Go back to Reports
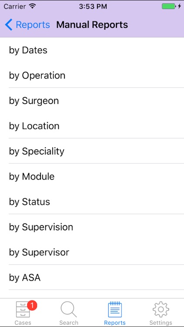This screenshot has height=327, width=184. 27,24
